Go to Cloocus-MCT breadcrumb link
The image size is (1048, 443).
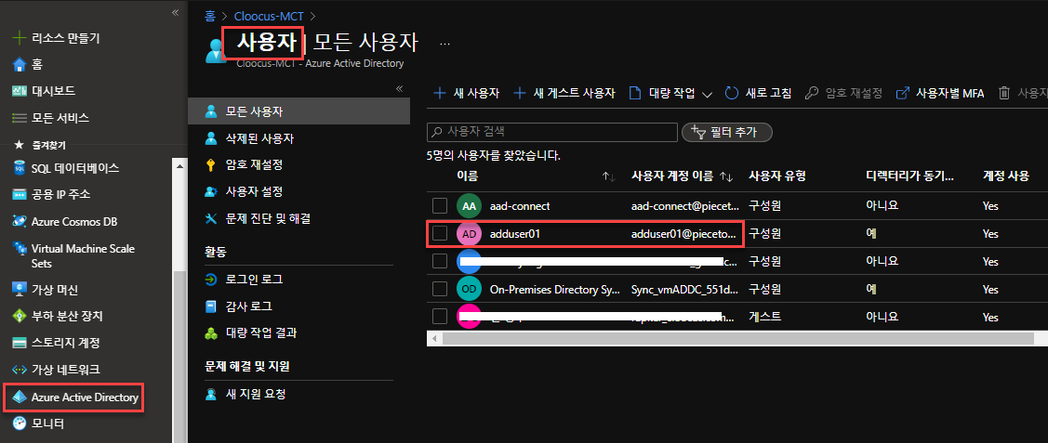269,16
